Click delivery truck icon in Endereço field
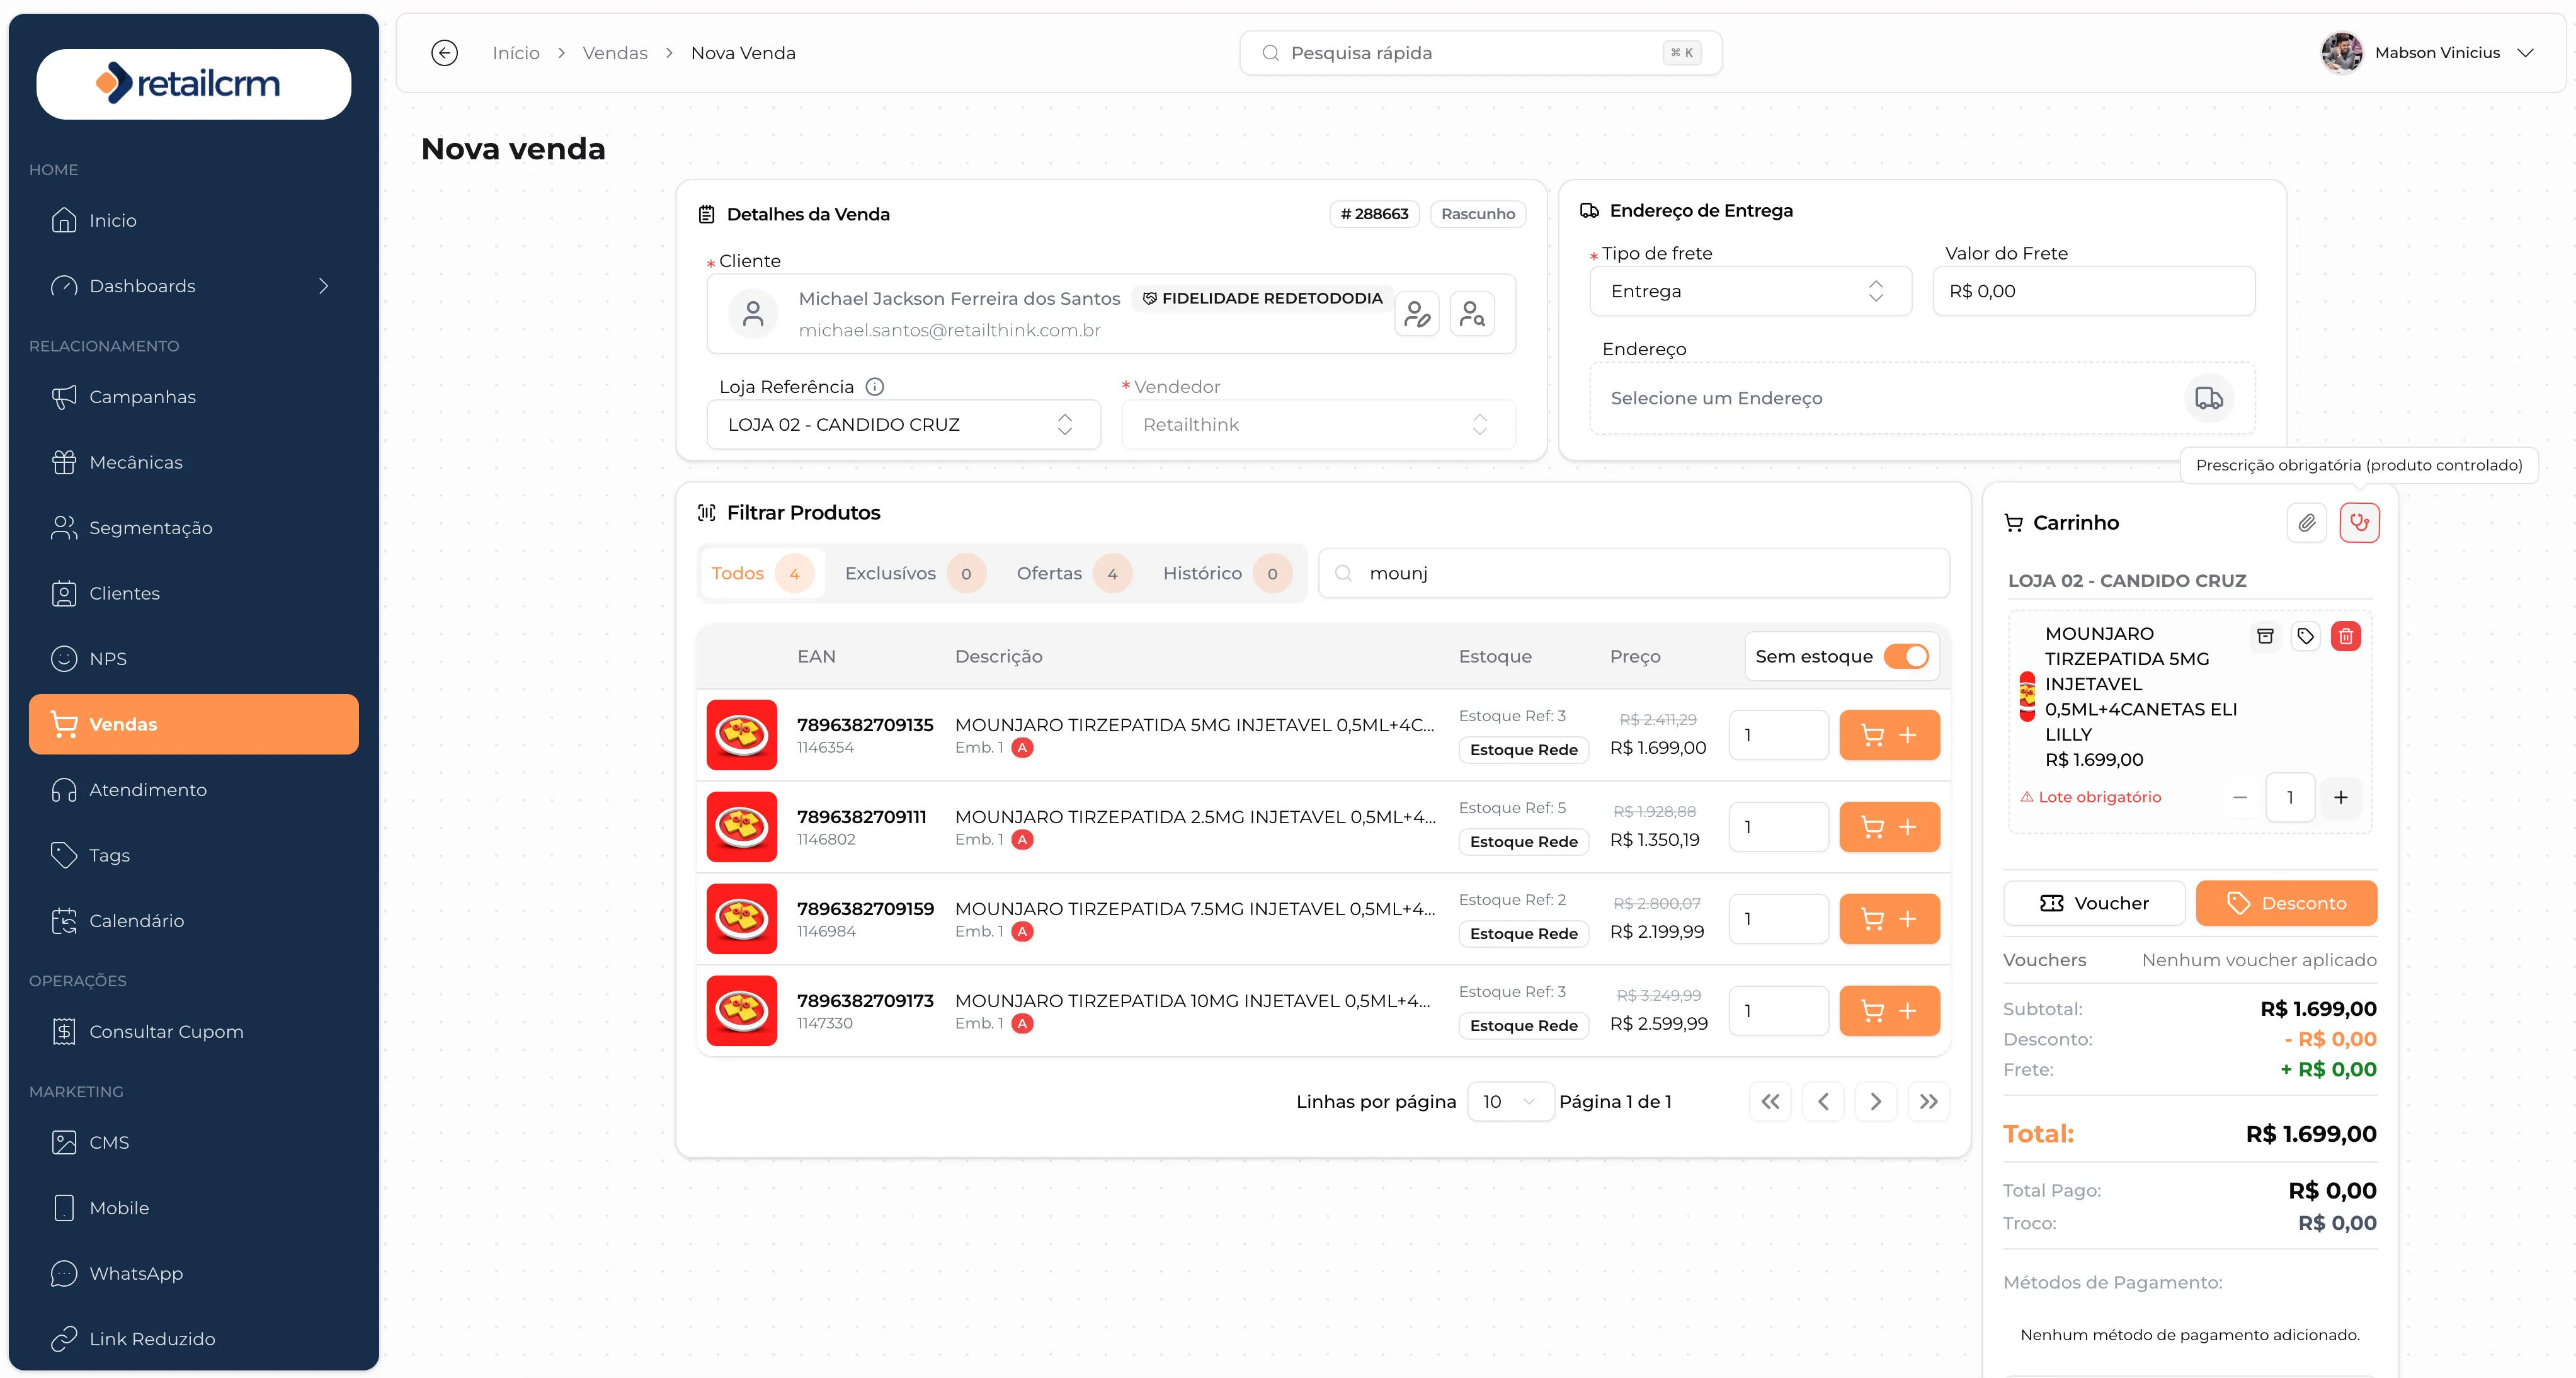This screenshot has height=1378, width=2576. (2208, 398)
